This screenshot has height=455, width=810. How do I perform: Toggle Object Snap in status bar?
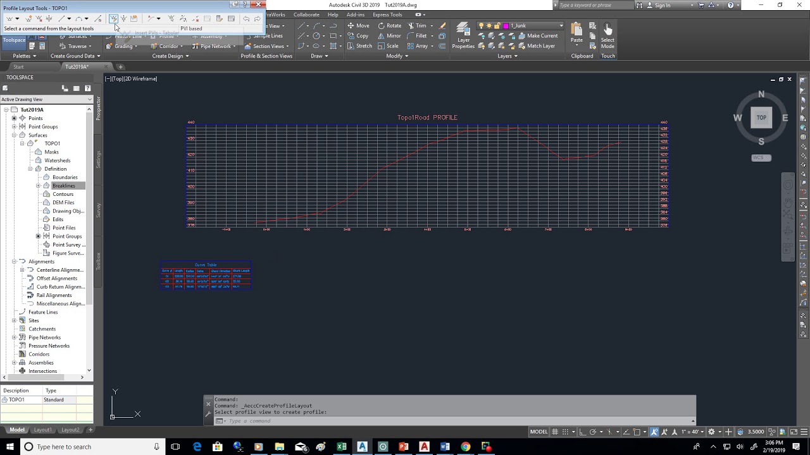click(637, 432)
